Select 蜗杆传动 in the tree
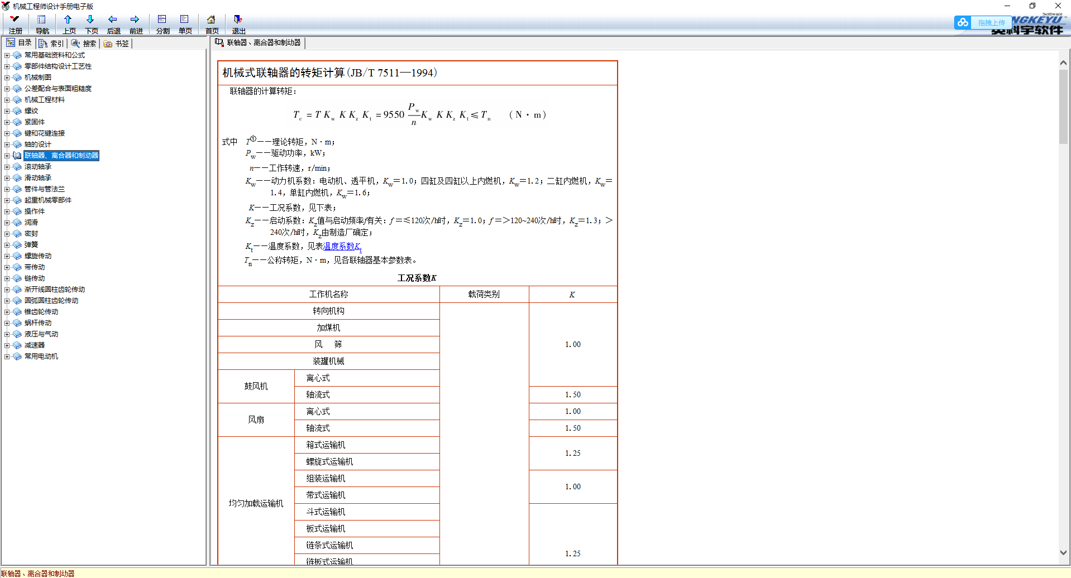The width and height of the screenshot is (1071, 578). (x=38, y=323)
